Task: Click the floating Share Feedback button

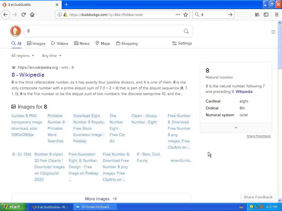Action: coord(258,197)
